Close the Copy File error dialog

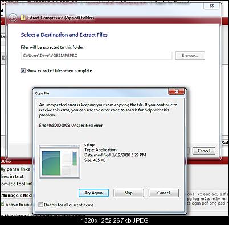(177, 91)
